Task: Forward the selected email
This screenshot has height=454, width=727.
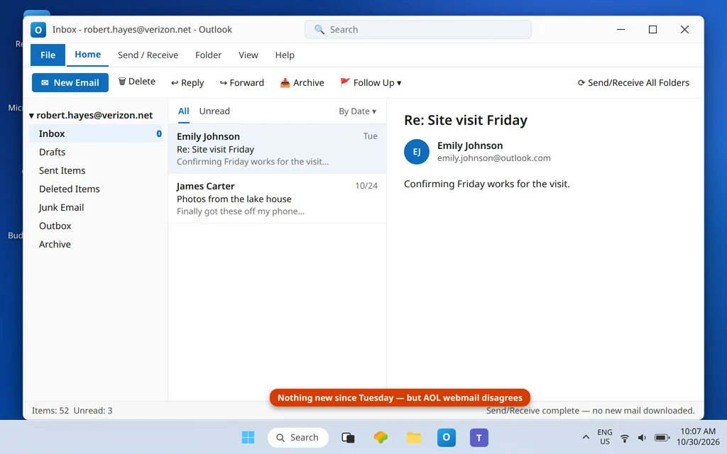Action: [x=241, y=82]
